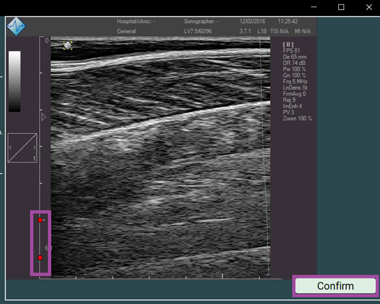The width and height of the screenshot is (380, 304).
Task: Click the depth scale zero mark
Action: pos(47,41)
